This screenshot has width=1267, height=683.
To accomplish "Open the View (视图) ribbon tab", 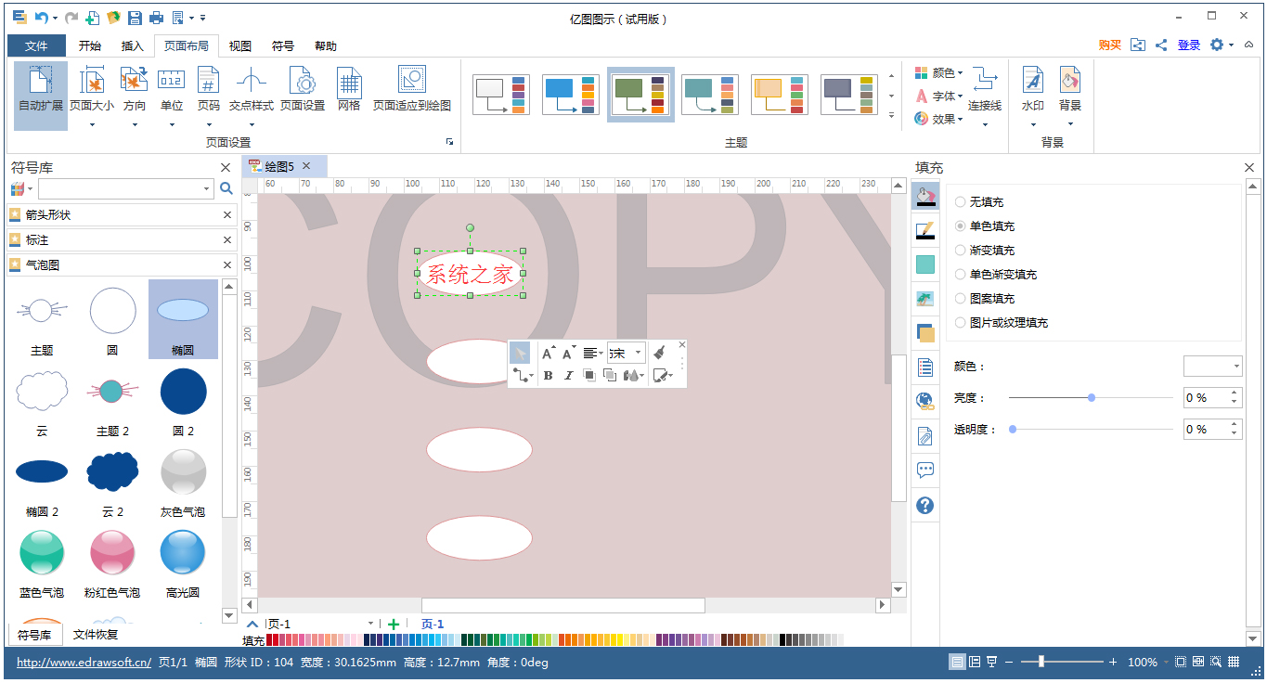I will point(240,45).
